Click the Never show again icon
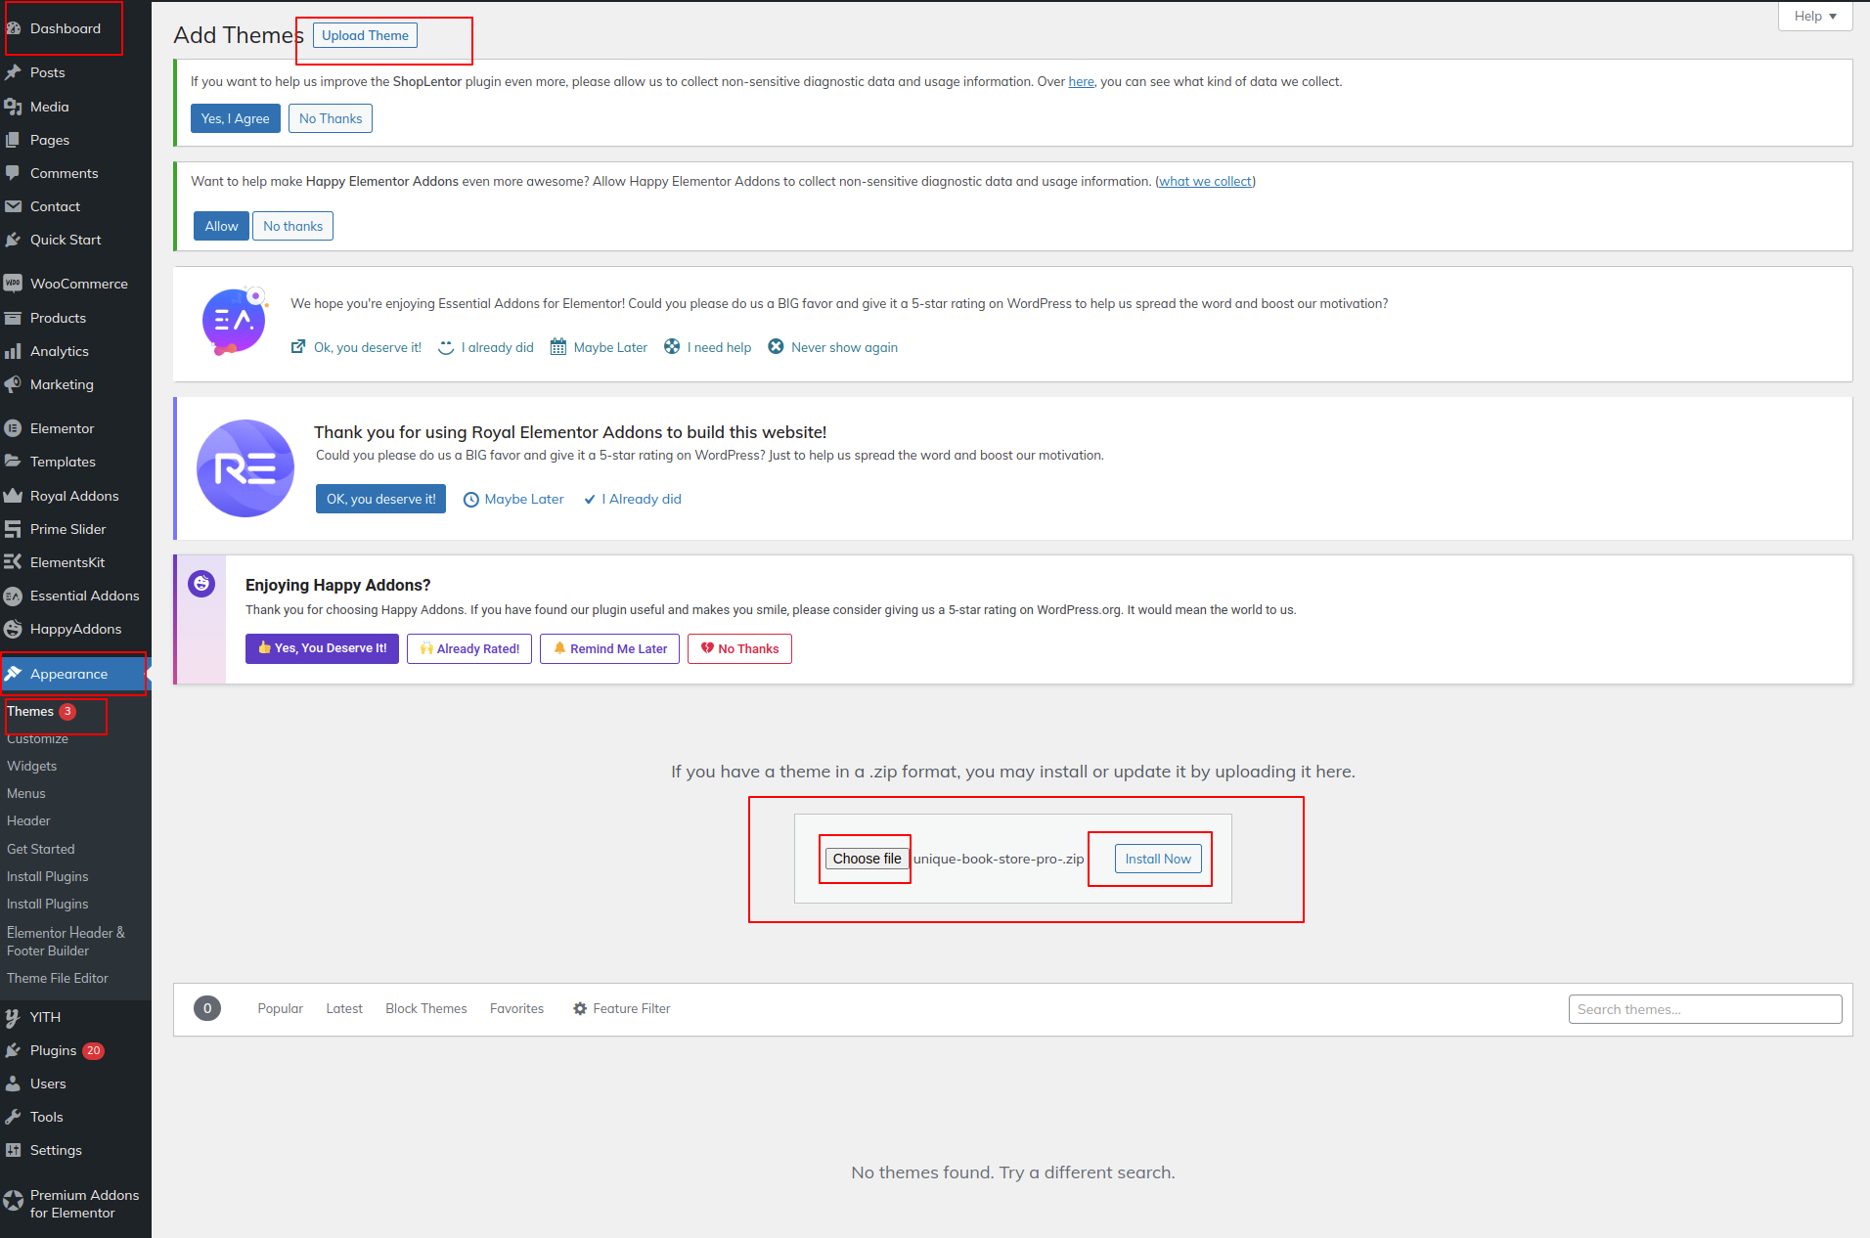Viewport: 1870px width, 1238px height. click(x=776, y=347)
